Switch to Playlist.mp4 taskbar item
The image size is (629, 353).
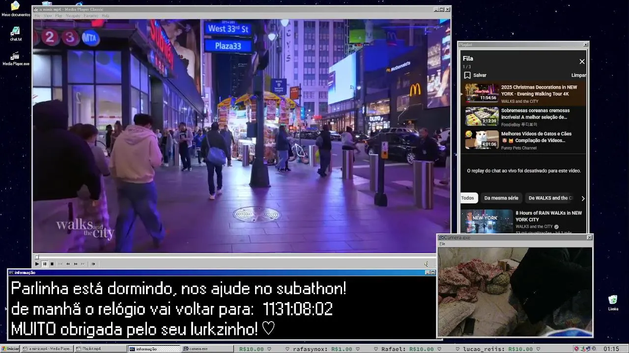point(101,349)
